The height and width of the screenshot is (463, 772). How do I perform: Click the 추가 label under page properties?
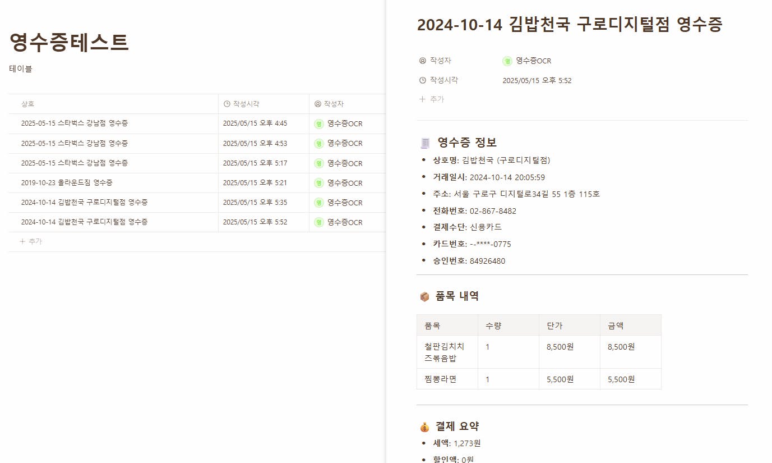coord(437,99)
